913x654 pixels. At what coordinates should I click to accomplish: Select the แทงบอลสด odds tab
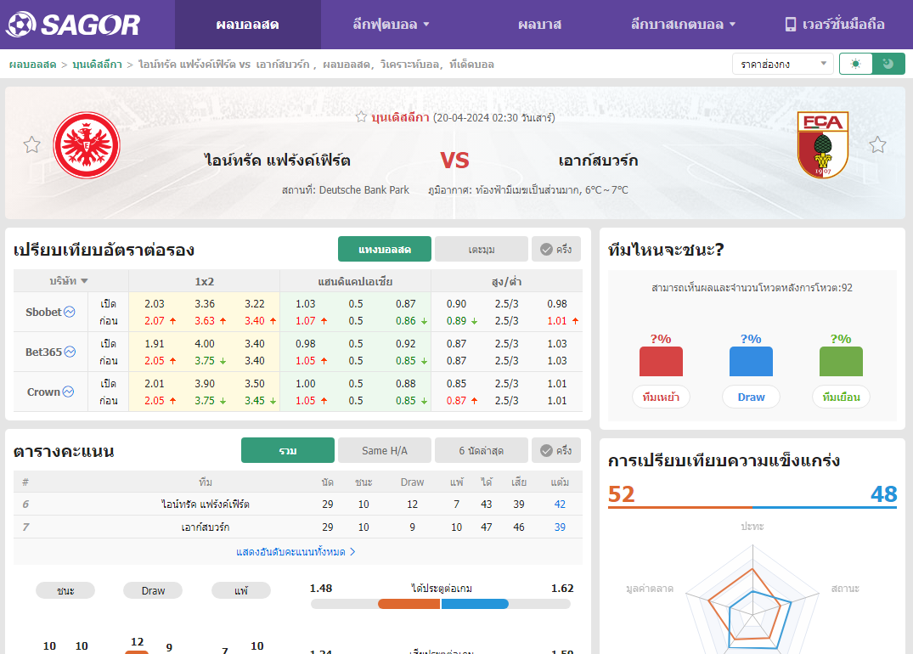(x=384, y=249)
